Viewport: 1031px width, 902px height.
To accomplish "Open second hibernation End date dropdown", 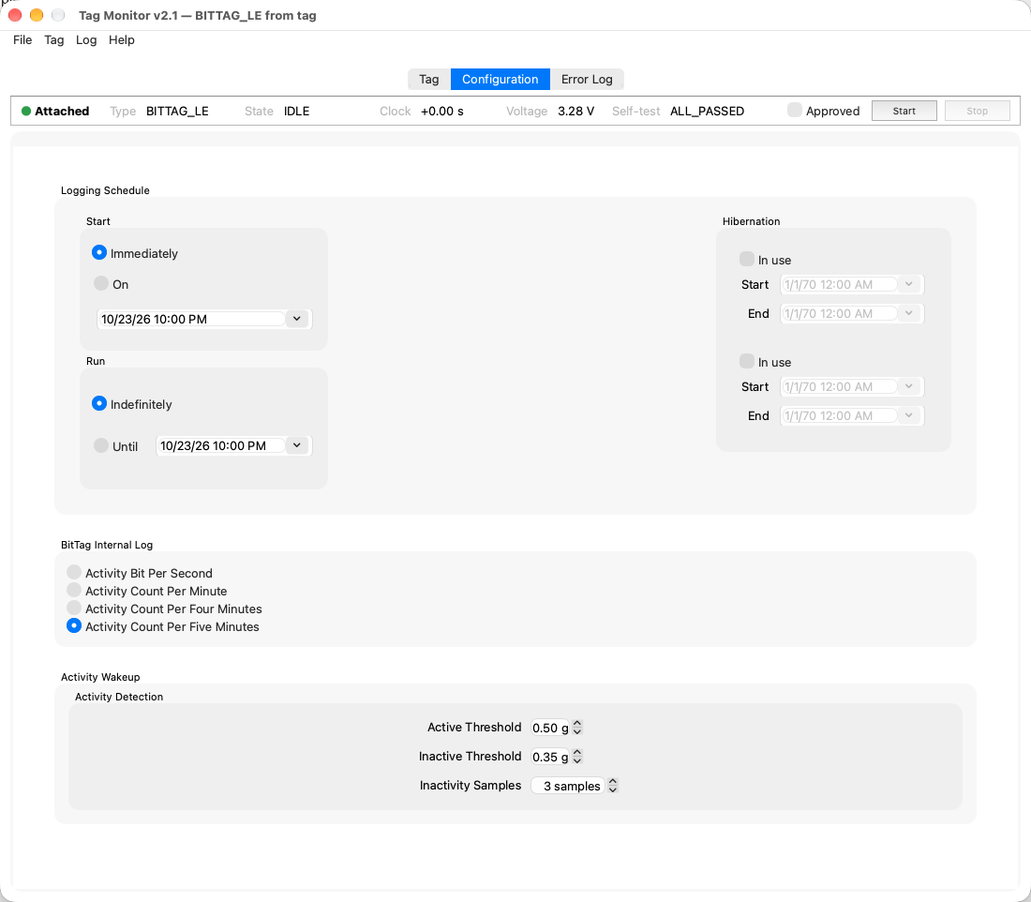I will (x=909, y=415).
